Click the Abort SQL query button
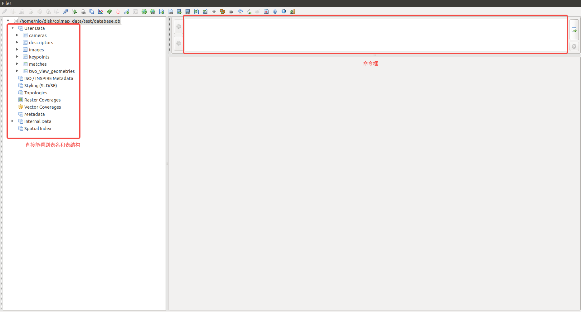Viewport: 581px width, 312px height. point(574,46)
